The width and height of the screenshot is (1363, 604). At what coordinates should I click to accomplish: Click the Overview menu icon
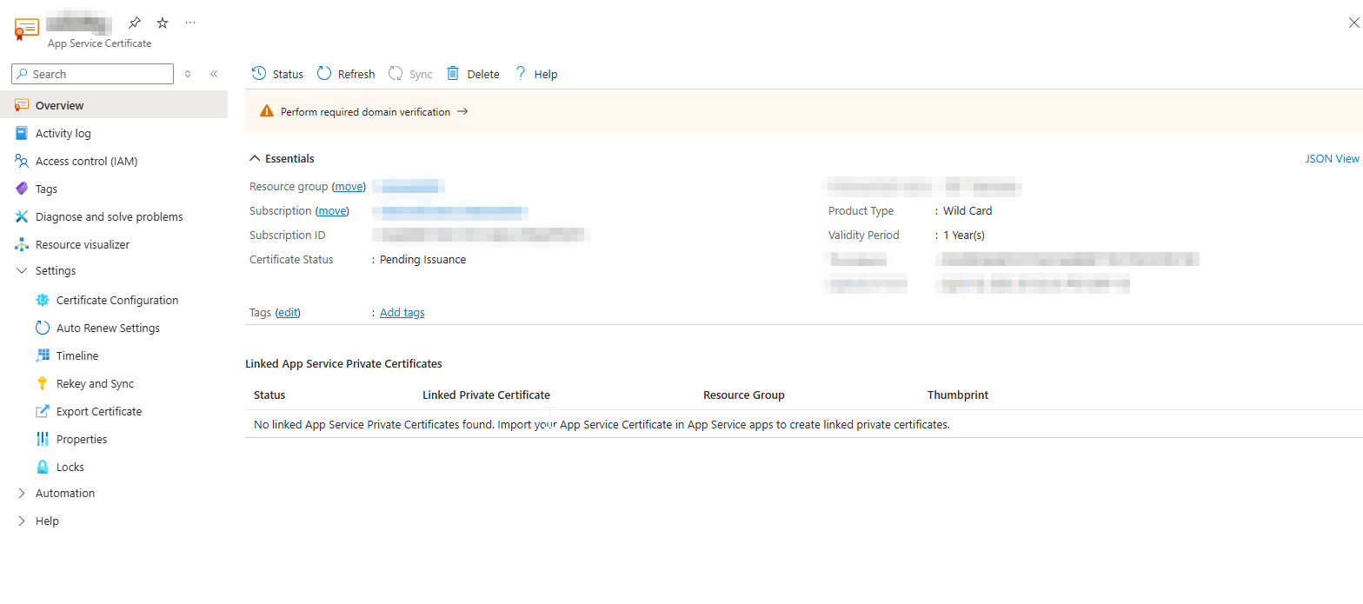tap(22, 105)
